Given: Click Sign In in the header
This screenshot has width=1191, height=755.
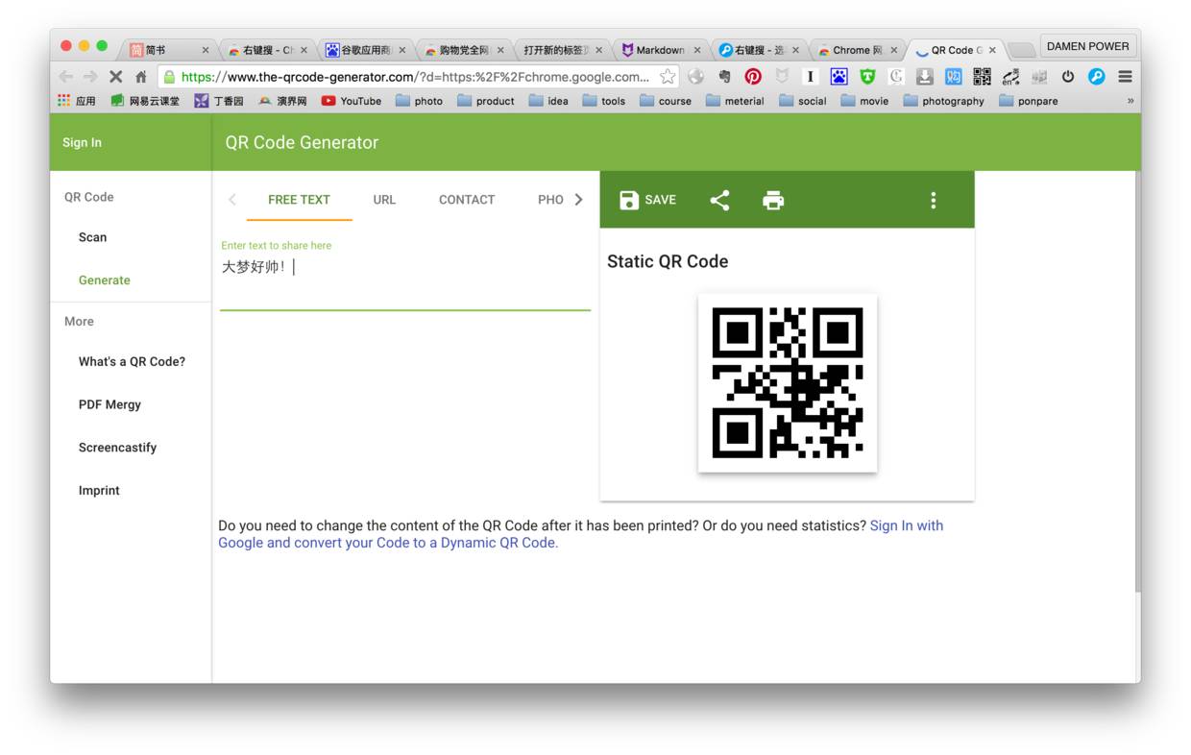Looking at the screenshot, I should click(82, 142).
